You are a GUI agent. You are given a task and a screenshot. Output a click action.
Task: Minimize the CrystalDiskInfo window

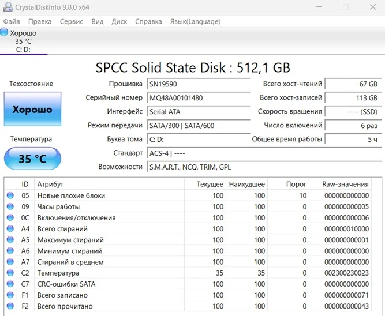tap(319, 7)
